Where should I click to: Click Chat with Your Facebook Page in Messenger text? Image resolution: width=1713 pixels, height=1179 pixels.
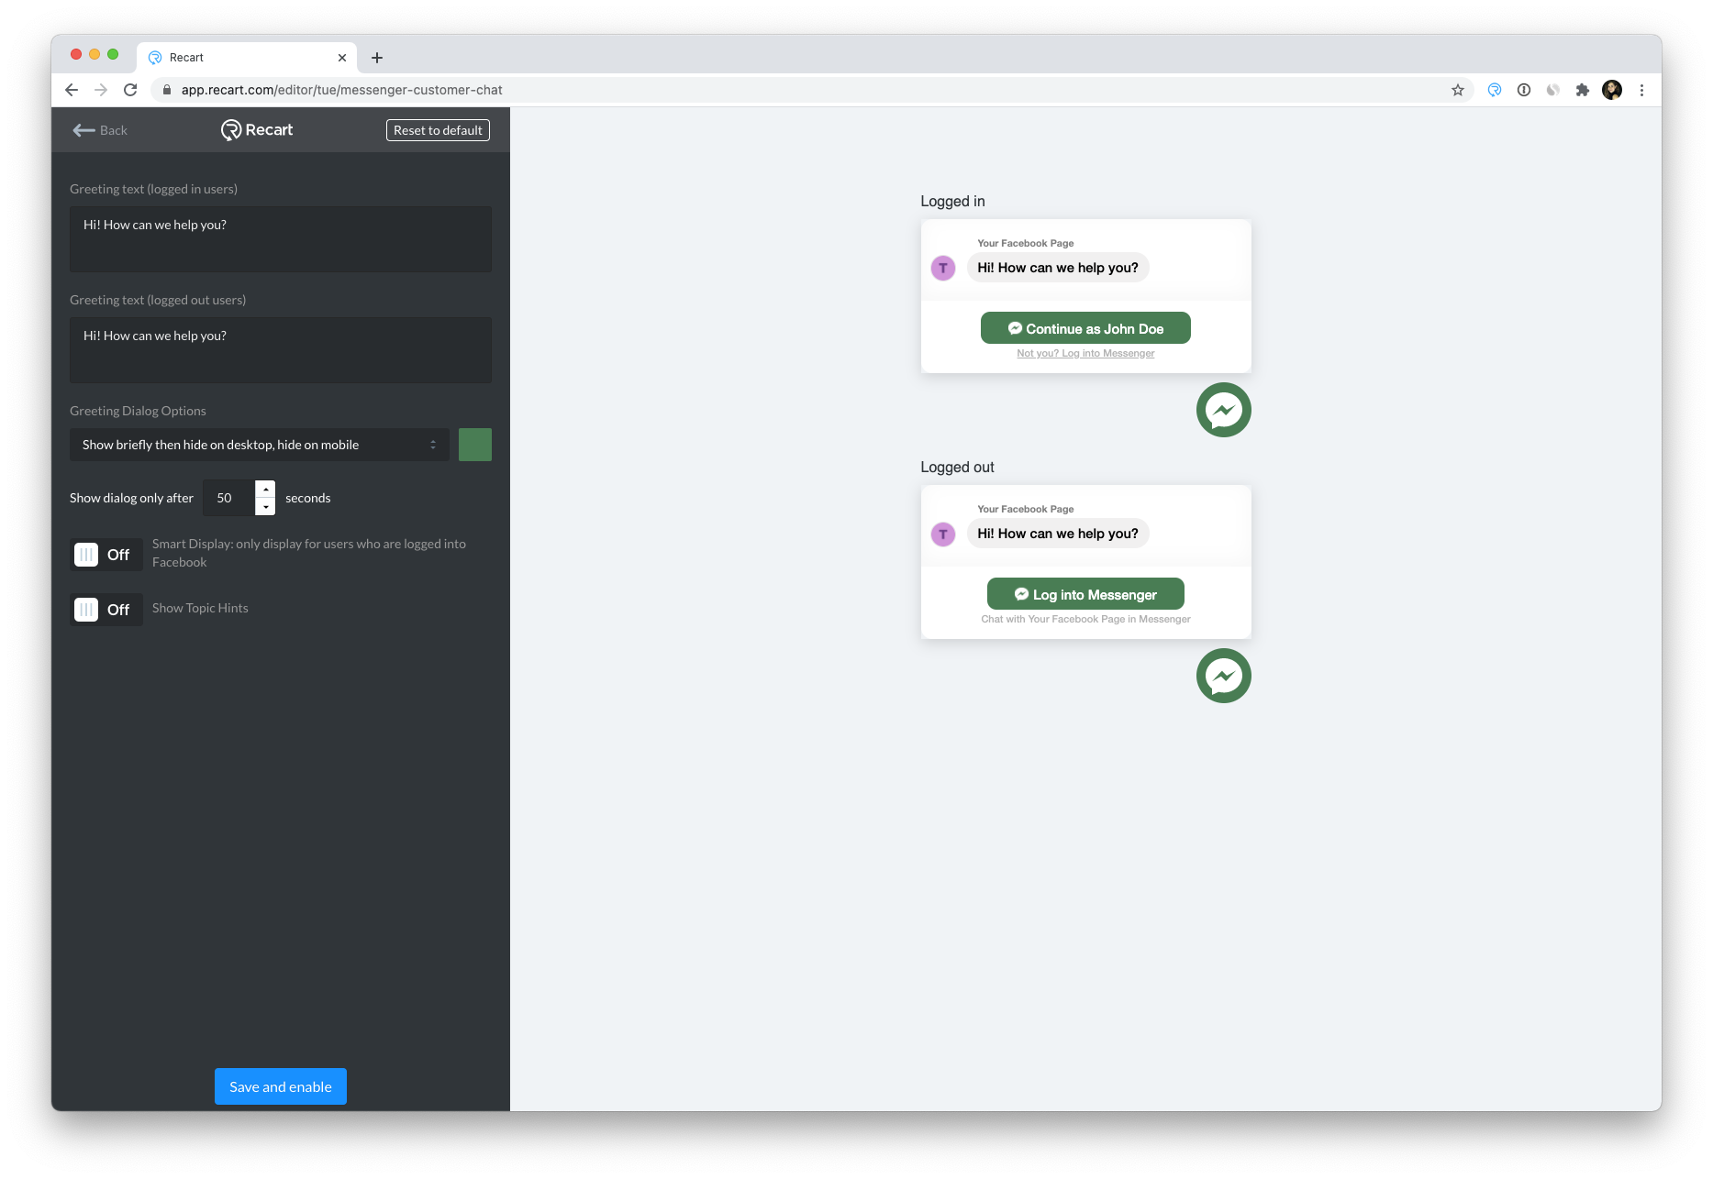pyautogui.click(x=1085, y=620)
